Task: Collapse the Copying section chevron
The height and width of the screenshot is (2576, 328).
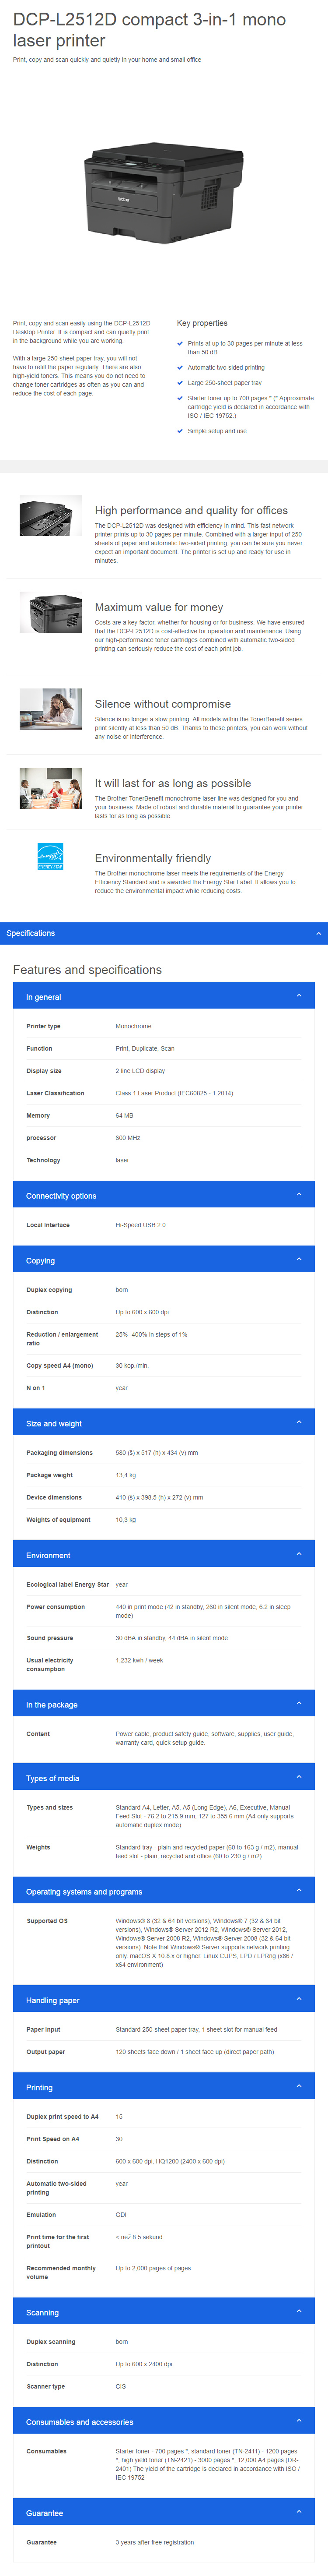Action: [298, 1259]
